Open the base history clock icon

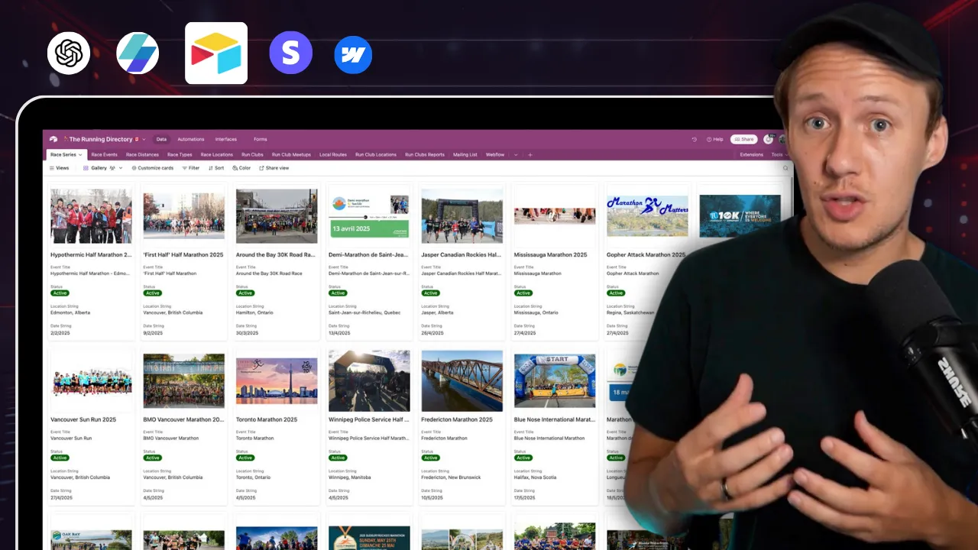tap(695, 139)
